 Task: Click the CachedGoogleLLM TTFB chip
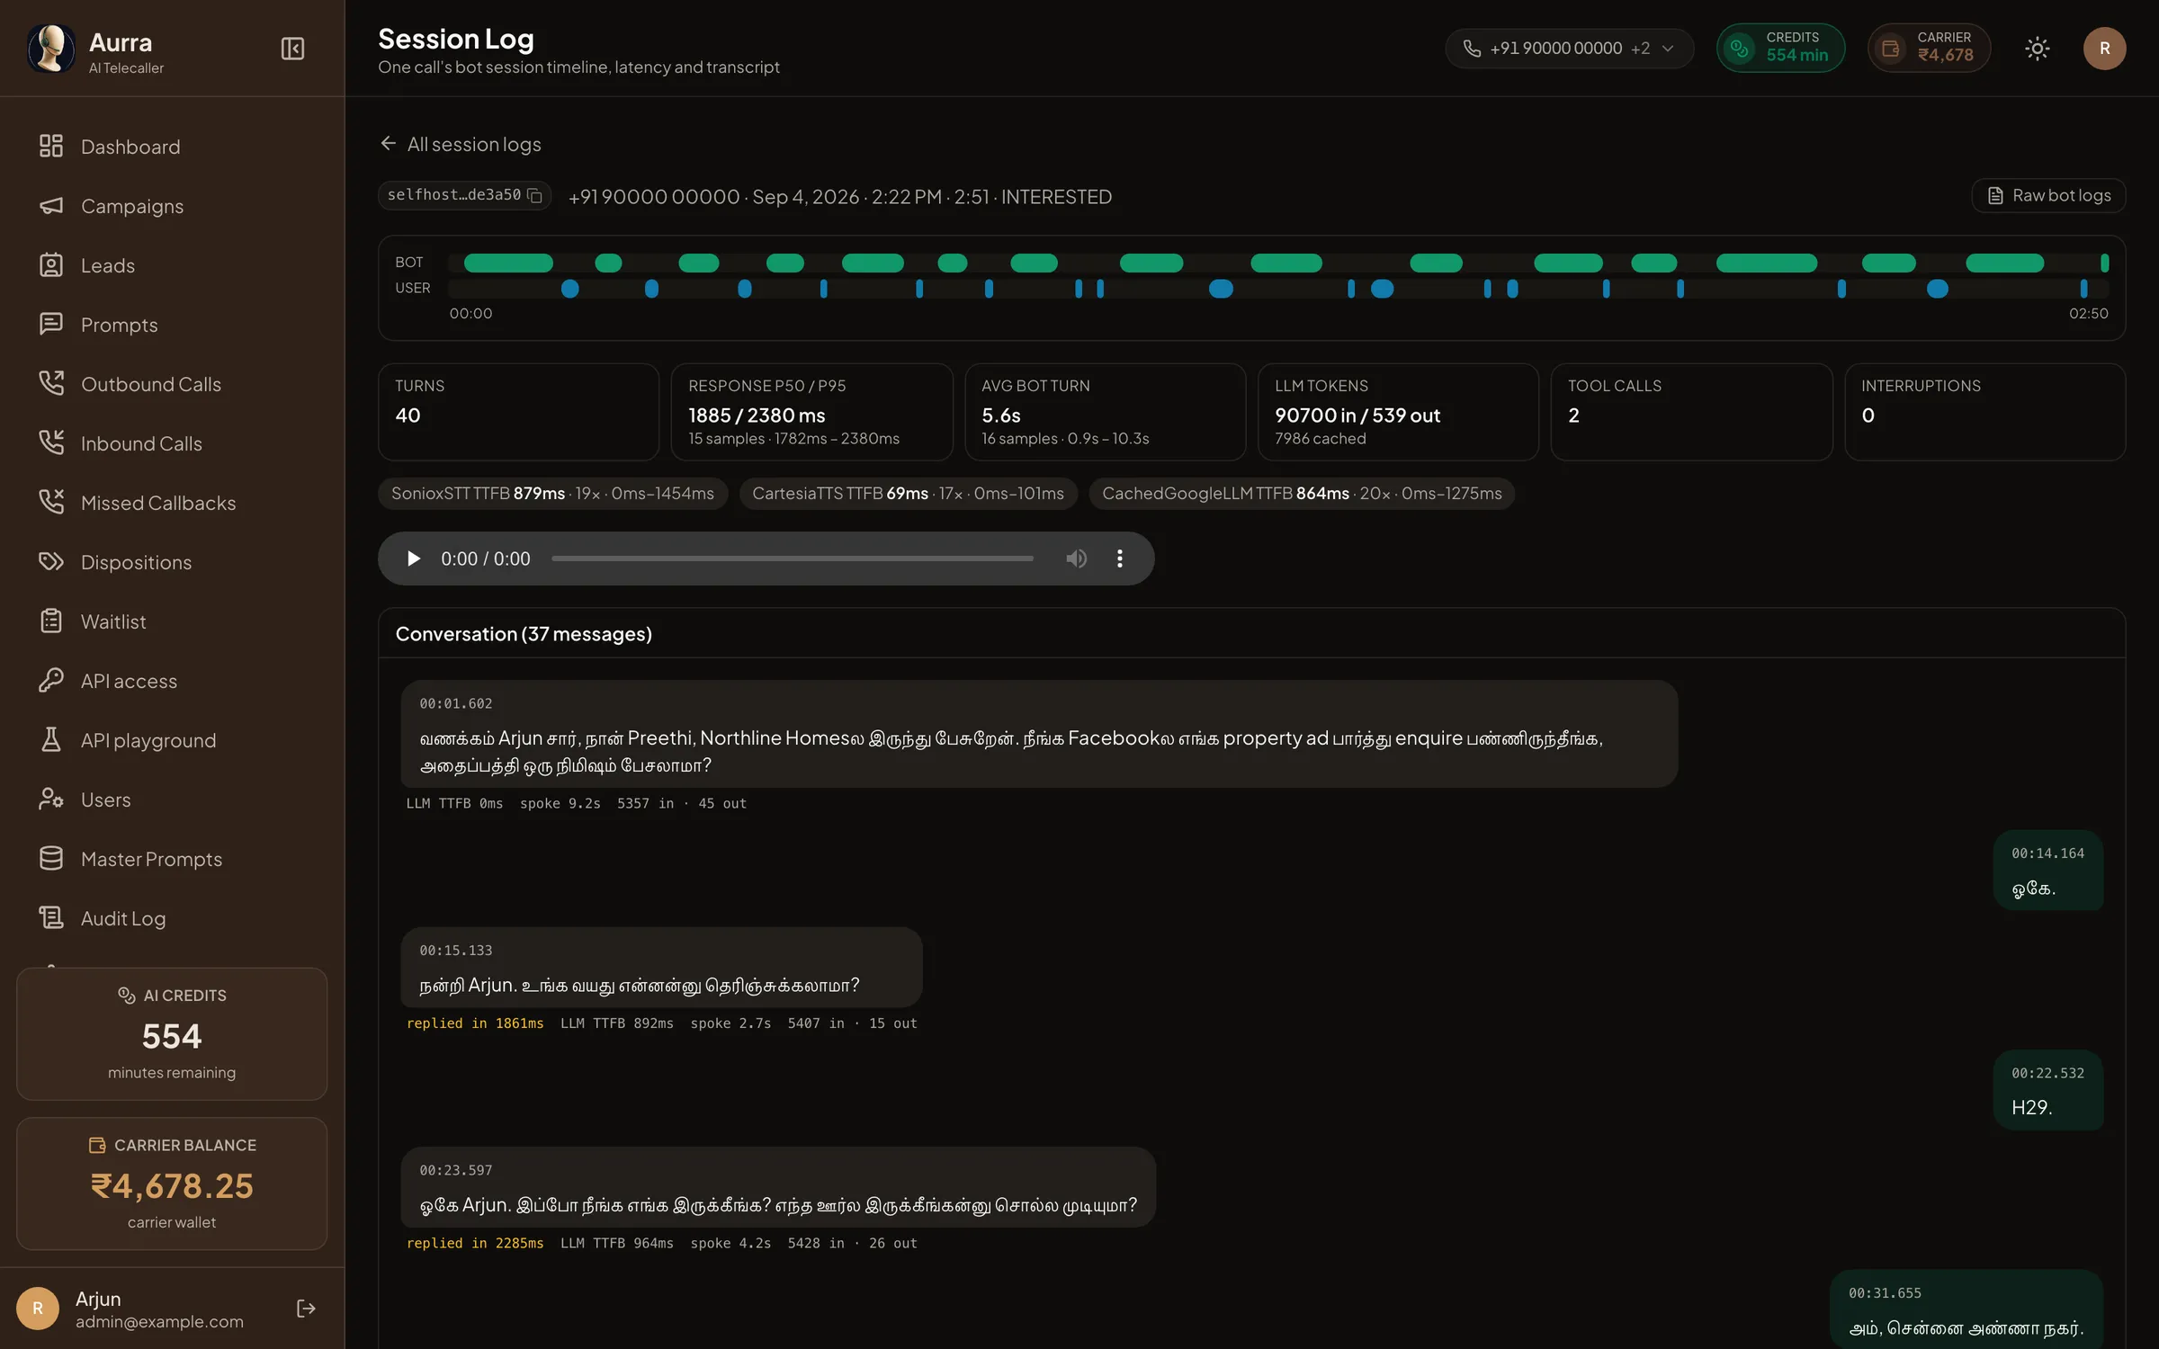coord(1302,494)
